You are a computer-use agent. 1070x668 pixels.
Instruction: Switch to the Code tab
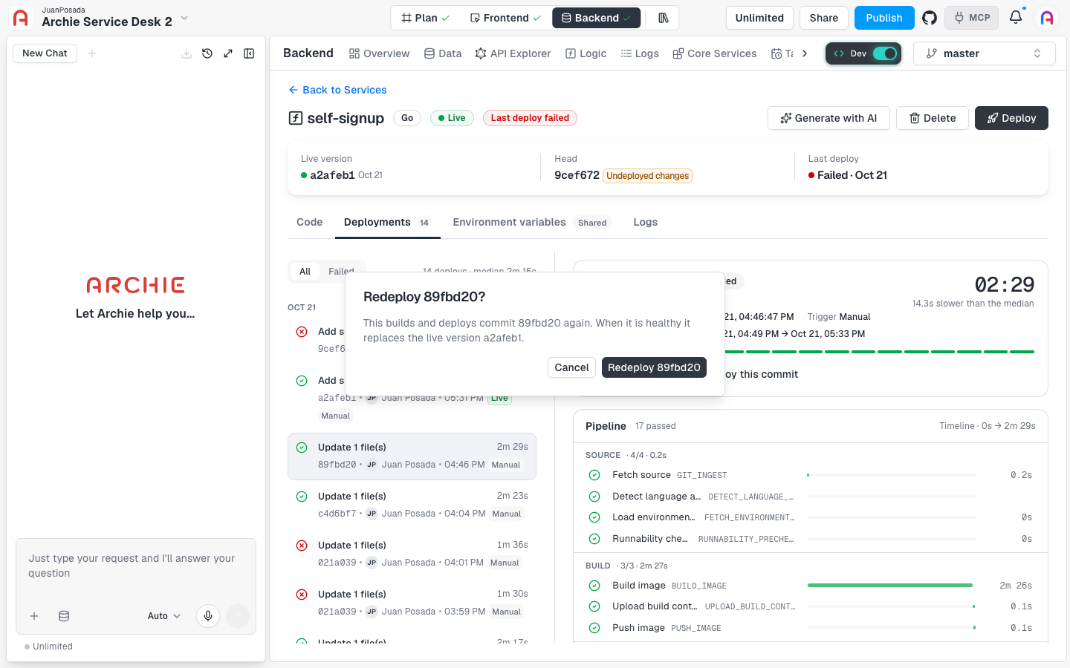(x=309, y=222)
